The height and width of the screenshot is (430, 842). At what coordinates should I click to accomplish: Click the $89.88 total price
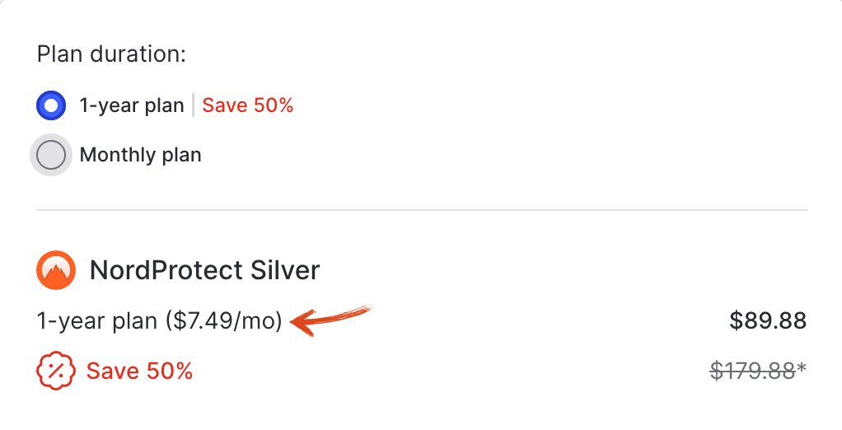click(767, 320)
